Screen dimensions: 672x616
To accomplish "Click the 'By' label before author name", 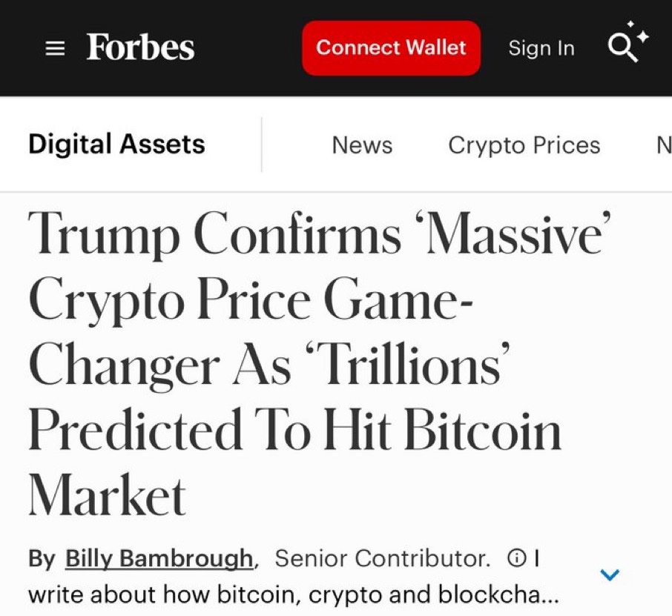I will [42, 558].
